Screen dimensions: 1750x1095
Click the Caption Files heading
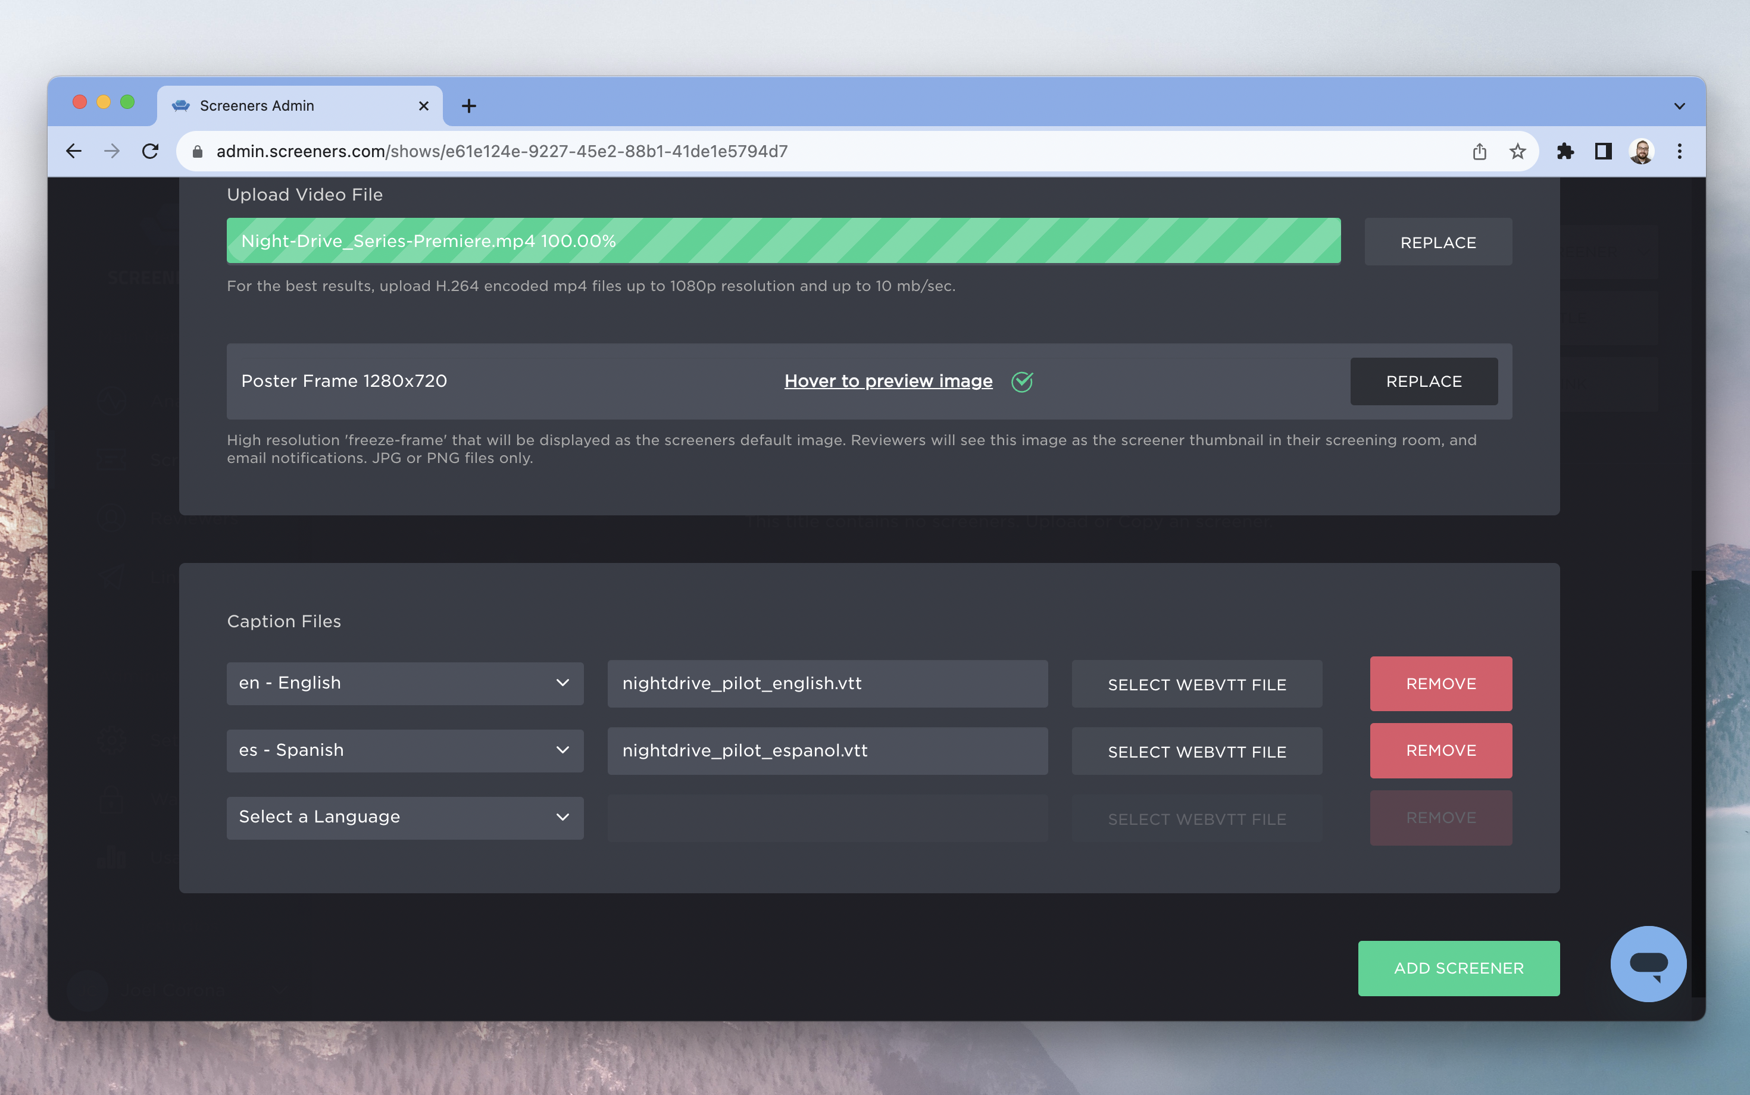point(284,621)
